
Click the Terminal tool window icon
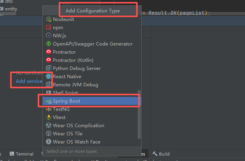(x=12, y=154)
